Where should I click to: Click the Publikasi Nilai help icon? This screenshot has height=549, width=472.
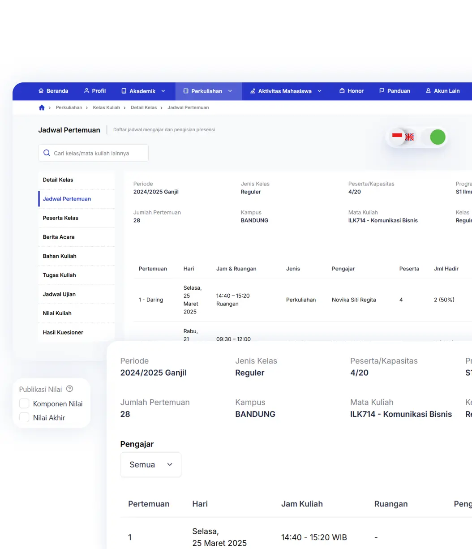(x=69, y=389)
